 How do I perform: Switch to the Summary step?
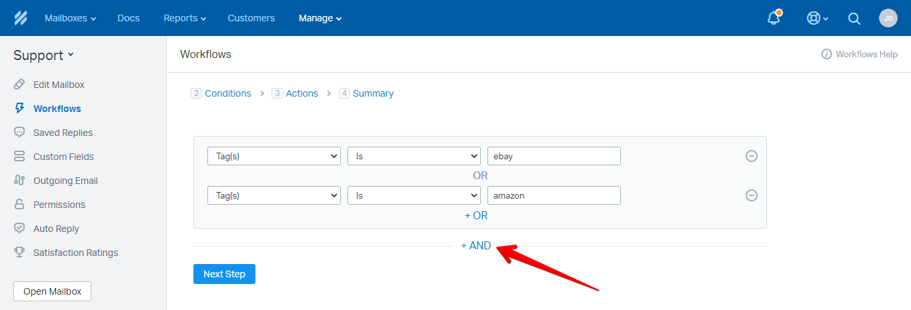coord(366,93)
